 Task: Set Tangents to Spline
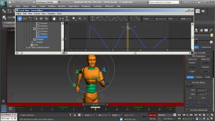tap(98, 18)
